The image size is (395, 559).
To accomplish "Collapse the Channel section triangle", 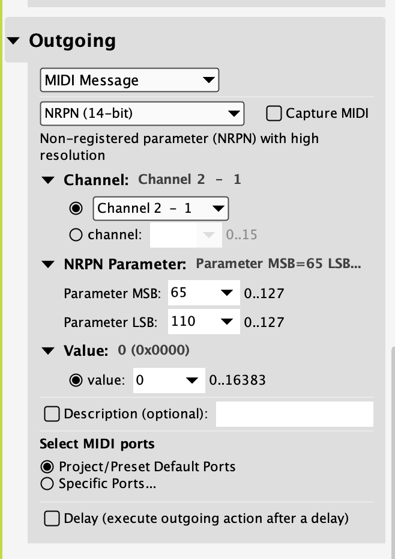I will point(47,180).
